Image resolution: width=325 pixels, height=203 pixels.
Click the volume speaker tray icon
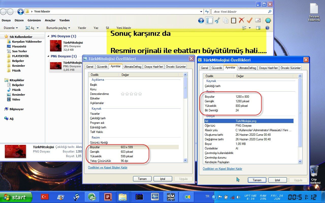pyautogui.click(x=238, y=197)
